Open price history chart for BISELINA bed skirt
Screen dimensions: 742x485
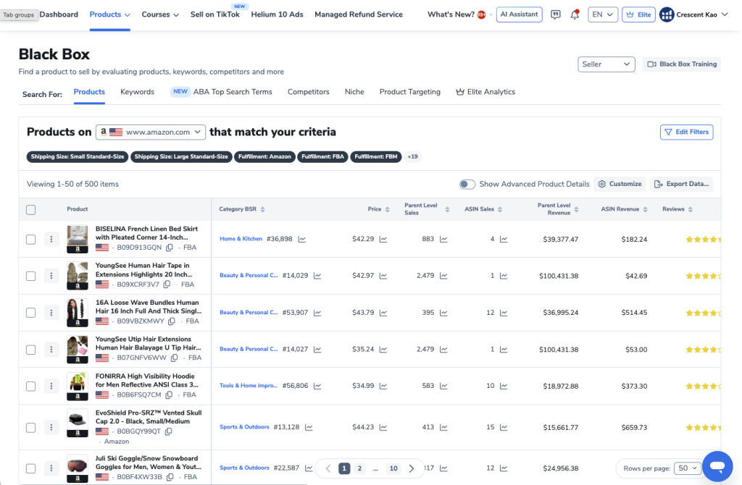383,239
